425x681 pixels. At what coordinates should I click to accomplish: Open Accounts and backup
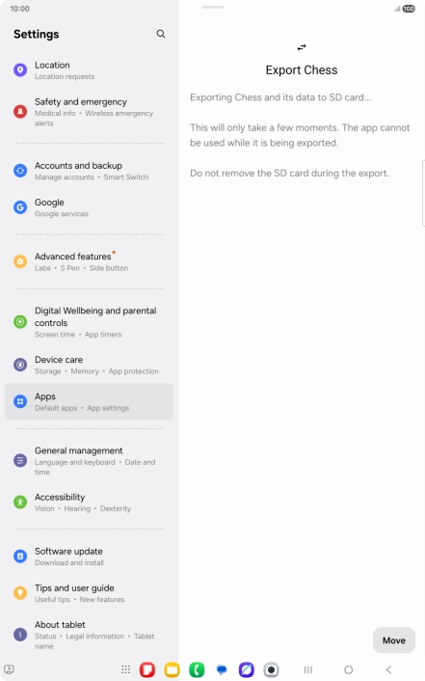pyautogui.click(x=89, y=171)
